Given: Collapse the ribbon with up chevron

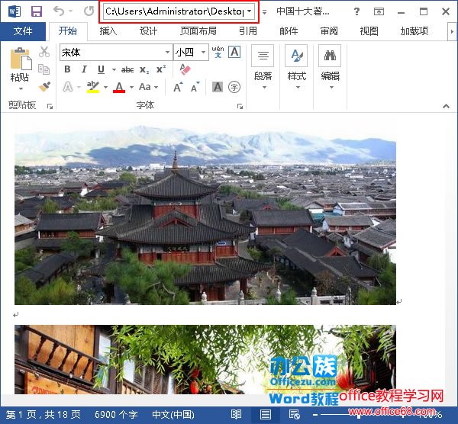Looking at the screenshot, I should 446,106.
